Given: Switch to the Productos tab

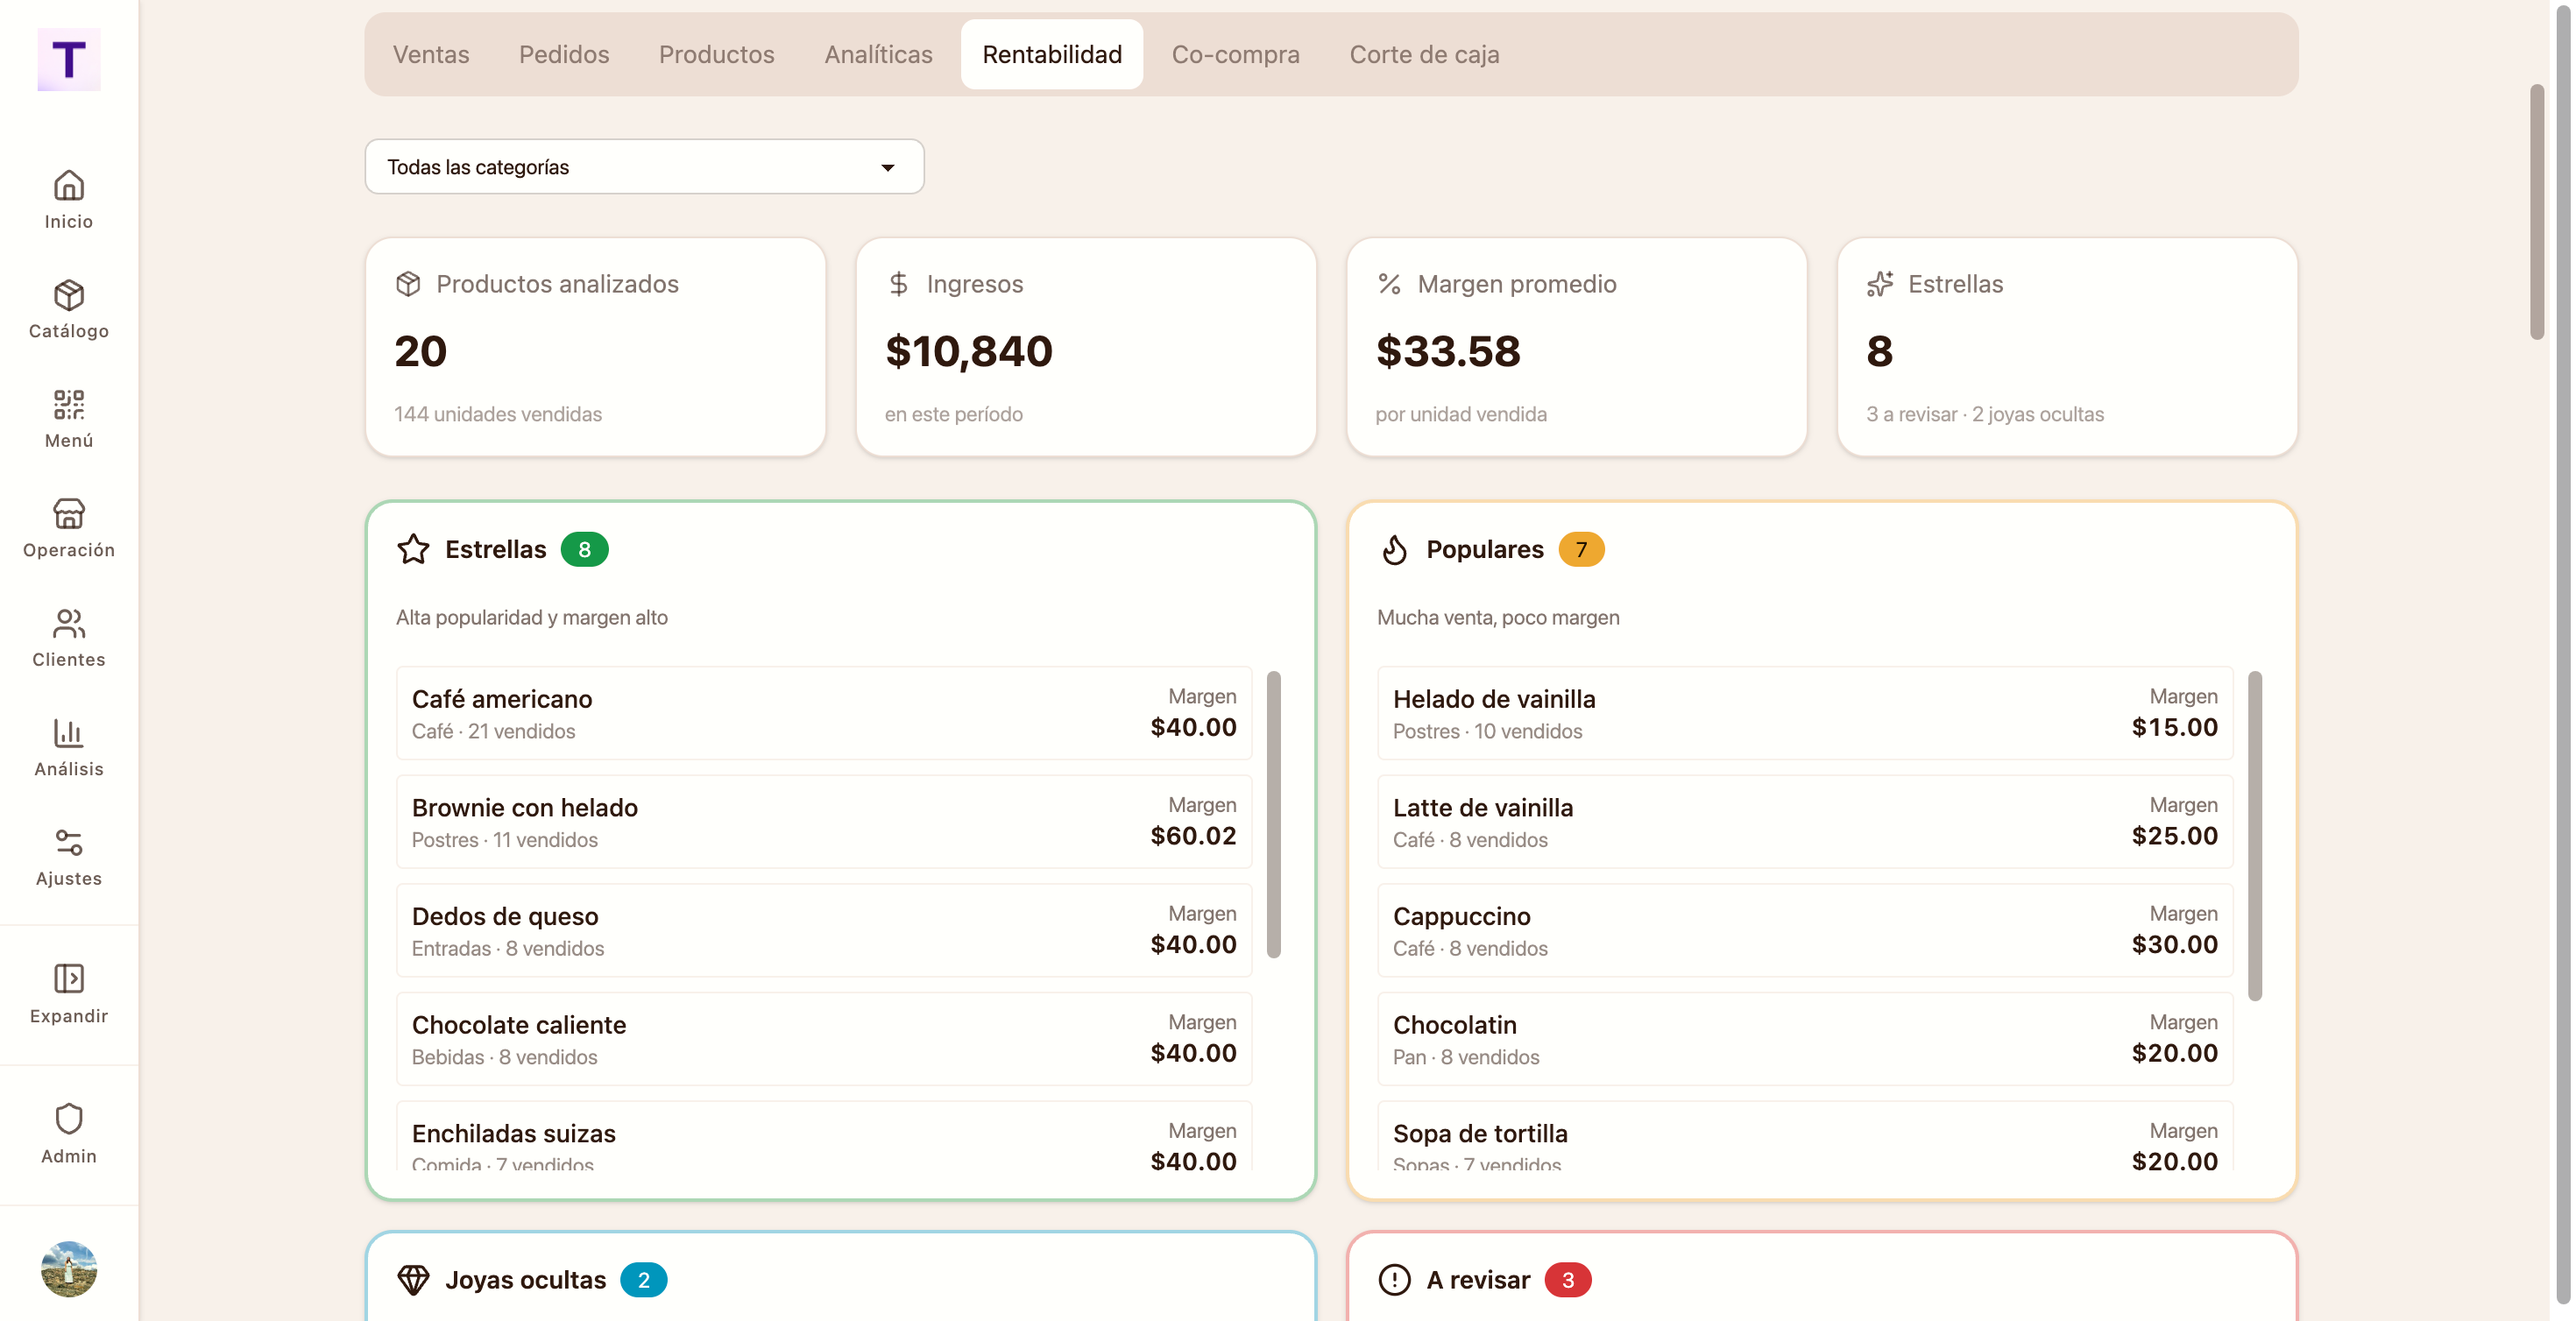Looking at the screenshot, I should pos(716,54).
